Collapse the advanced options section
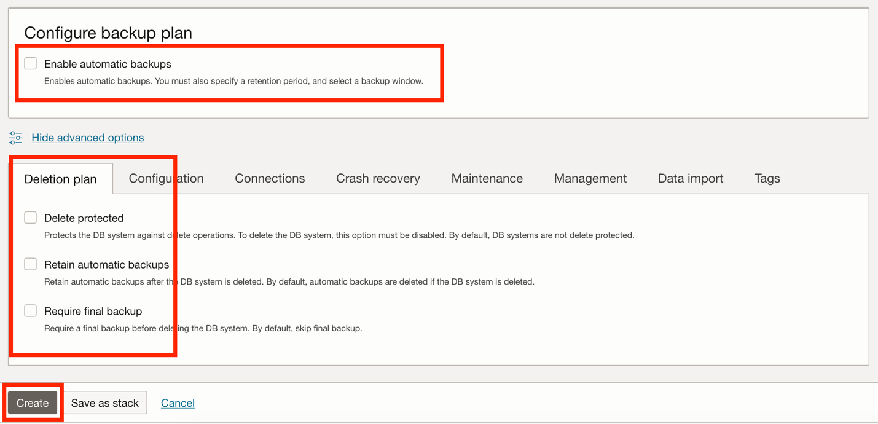Screen dimensions: 878x424 pos(87,138)
